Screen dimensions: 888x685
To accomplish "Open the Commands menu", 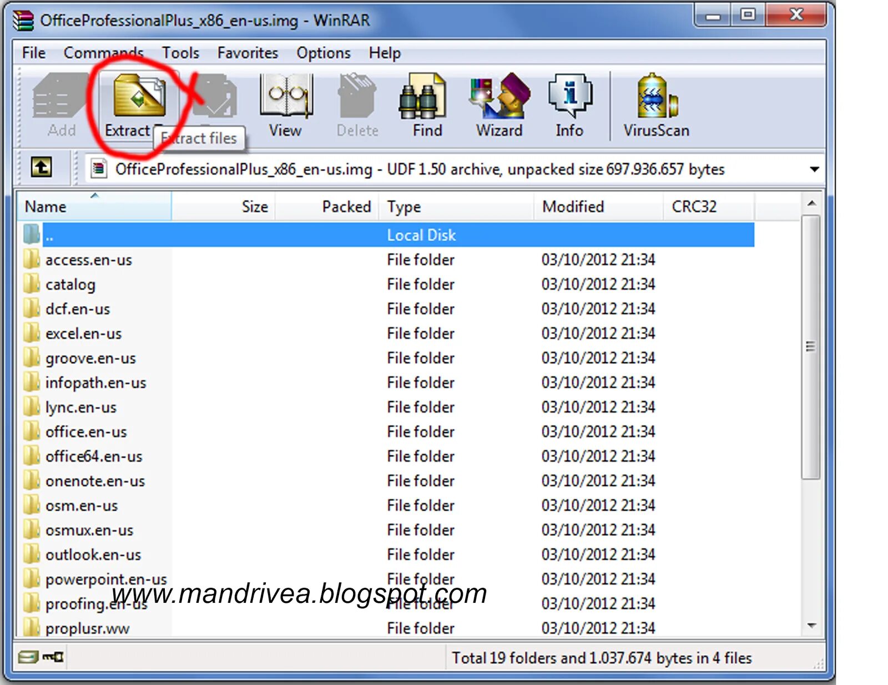I will [104, 53].
